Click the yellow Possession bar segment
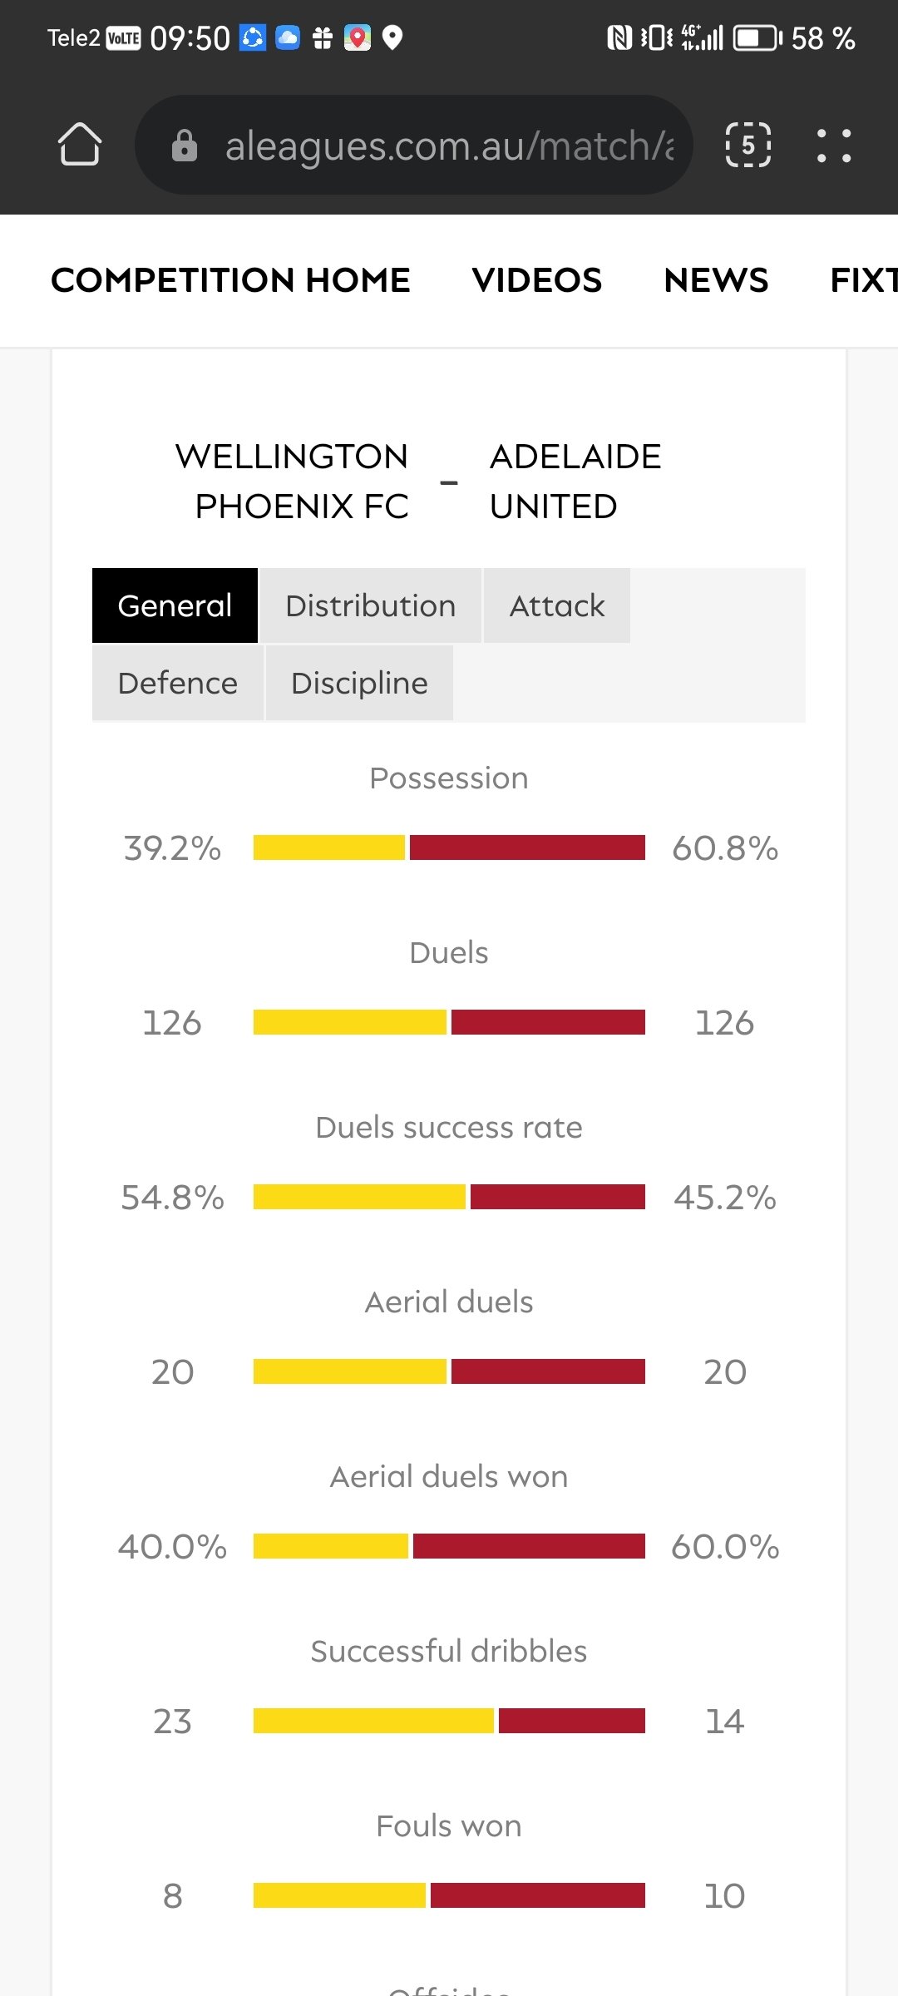The height and width of the screenshot is (1996, 898). click(329, 847)
